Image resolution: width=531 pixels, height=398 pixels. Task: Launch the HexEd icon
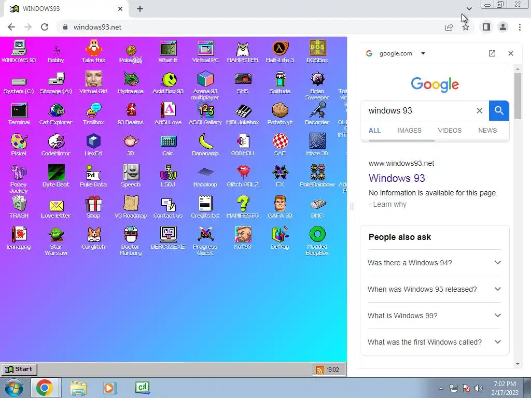[x=93, y=145]
